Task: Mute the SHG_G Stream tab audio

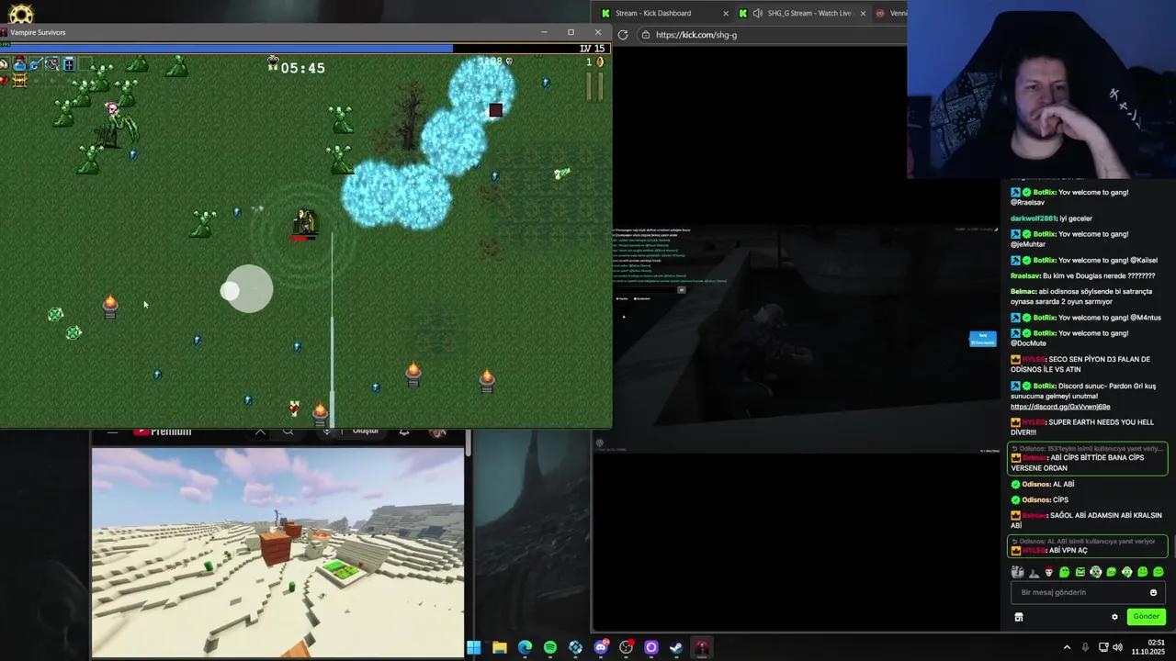Action: click(757, 13)
